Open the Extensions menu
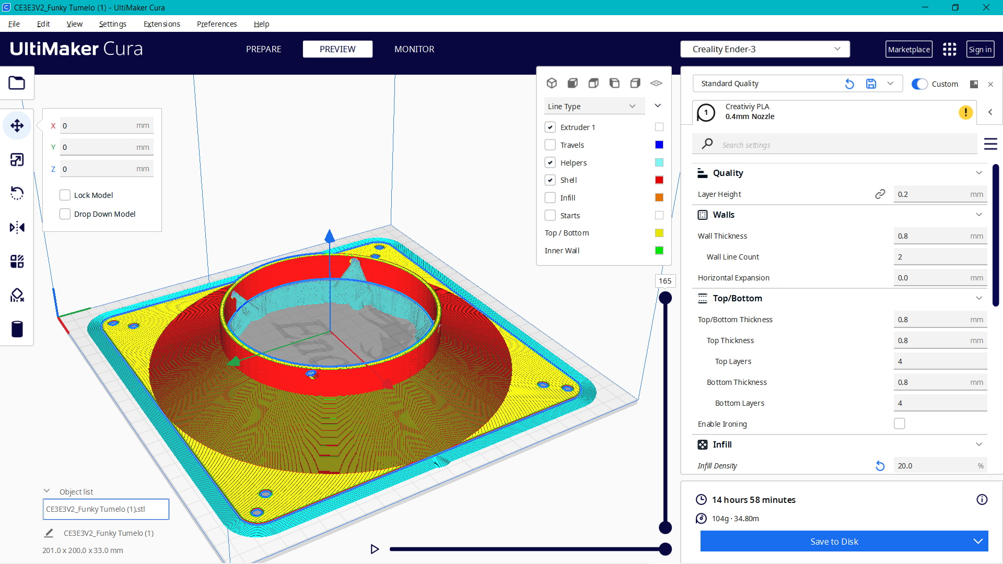The height and width of the screenshot is (564, 1003). [x=161, y=24]
